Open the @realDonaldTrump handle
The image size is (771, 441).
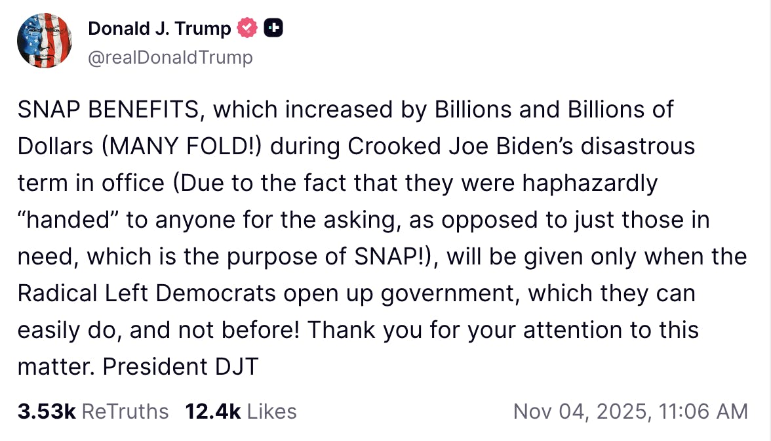point(169,57)
